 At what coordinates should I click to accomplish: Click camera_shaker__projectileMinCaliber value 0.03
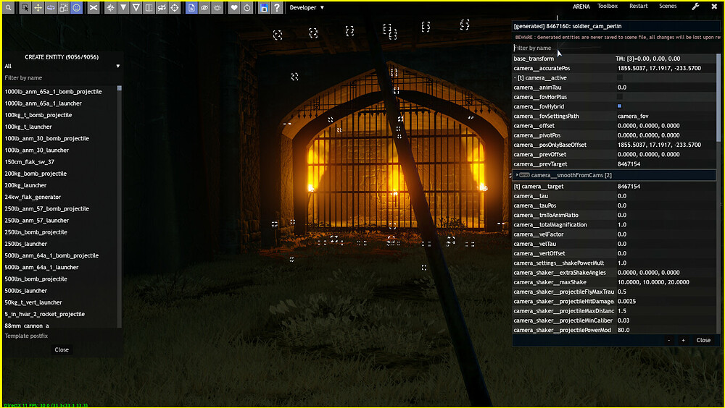click(x=623, y=320)
